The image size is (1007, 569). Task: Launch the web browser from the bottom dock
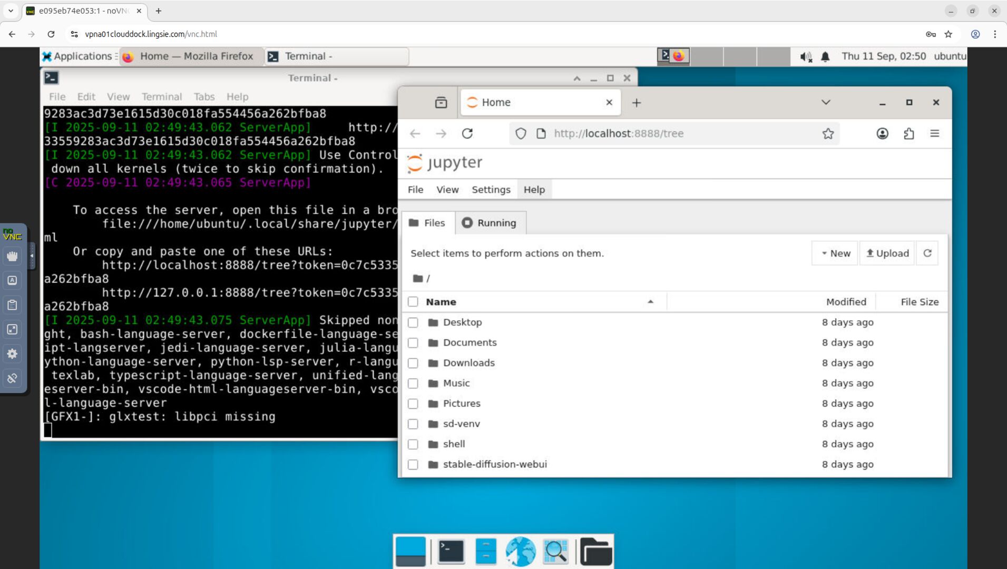521,552
